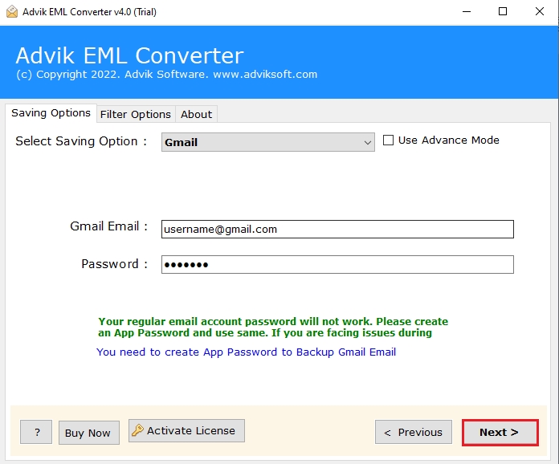Click the Advik envelope app icon in title bar
The width and height of the screenshot is (559, 464).
(x=12, y=12)
